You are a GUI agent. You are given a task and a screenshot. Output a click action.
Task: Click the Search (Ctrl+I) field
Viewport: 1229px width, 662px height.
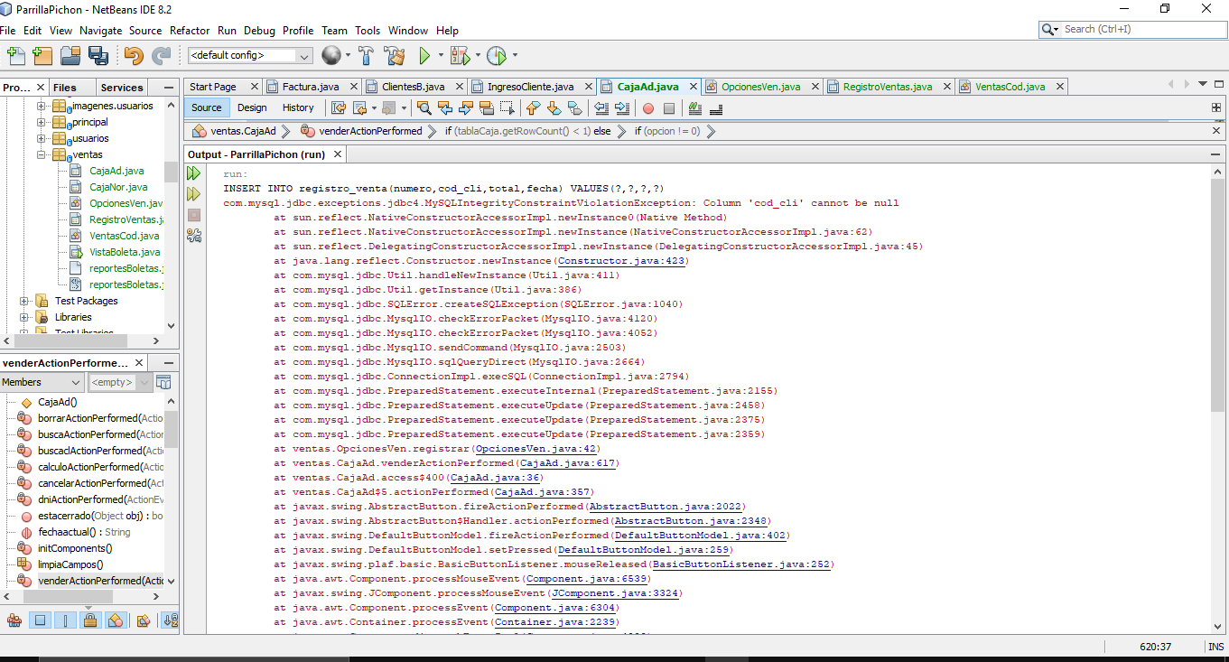tap(1133, 29)
